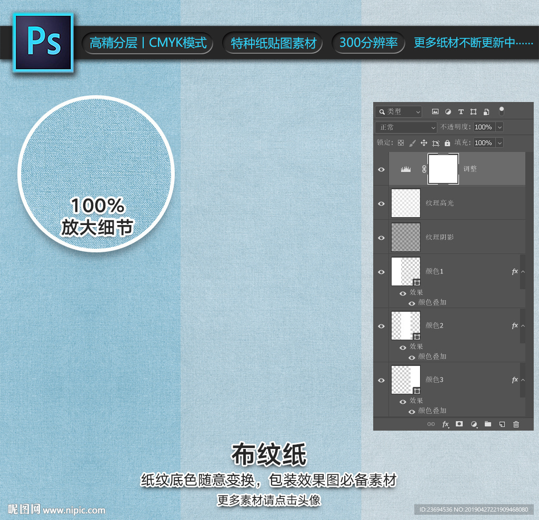539x520 pixels.
Task: Lock position move icon
Action: [x=424, y=143]
